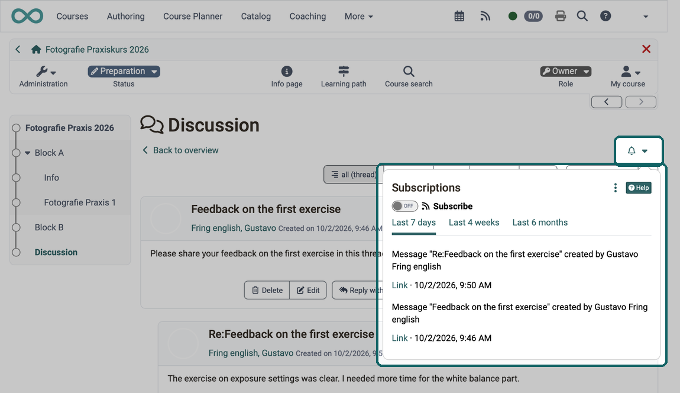The image size is (680, 393).
Task: Go to previous course element arrow
Action: (x=607, y=102)
